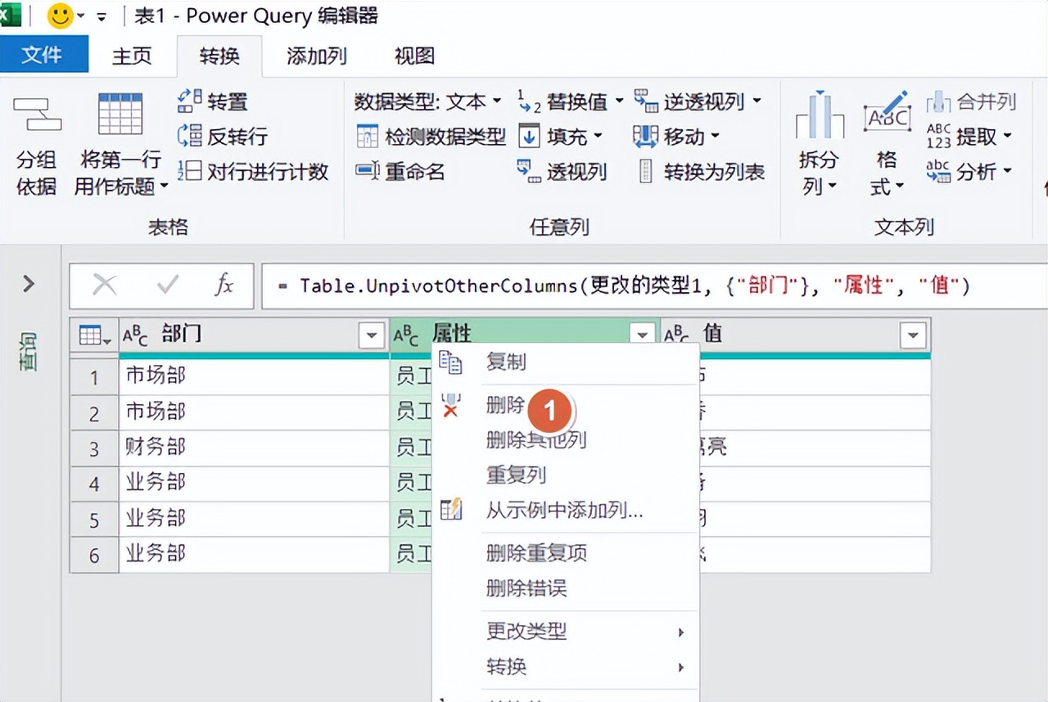Open the 数据类型: 文本 dropdown
This screenshot has height=702, width=1048.
pyautogui.click(x=427, y=101)
